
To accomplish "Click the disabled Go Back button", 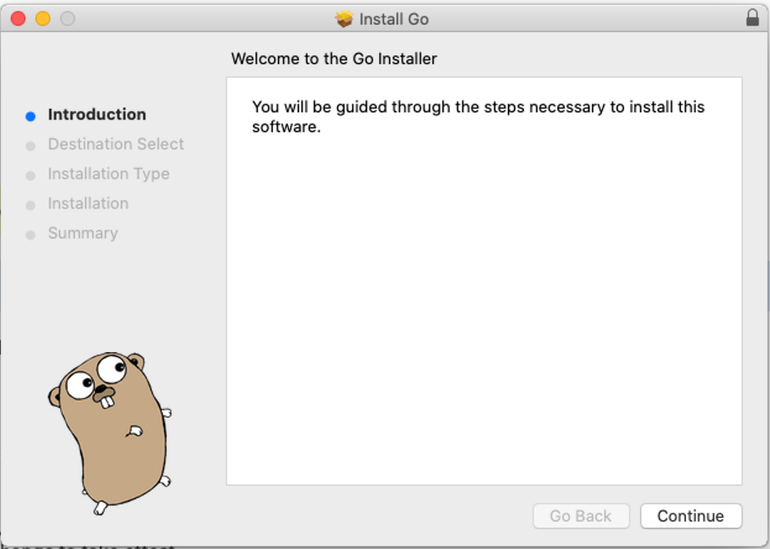I will pos(581,515).
